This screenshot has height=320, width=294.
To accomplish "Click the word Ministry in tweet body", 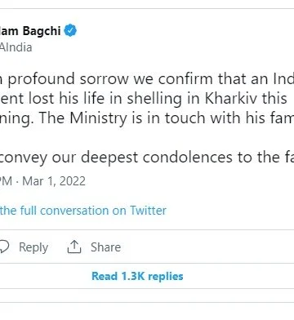I will (x=98, y=118).
